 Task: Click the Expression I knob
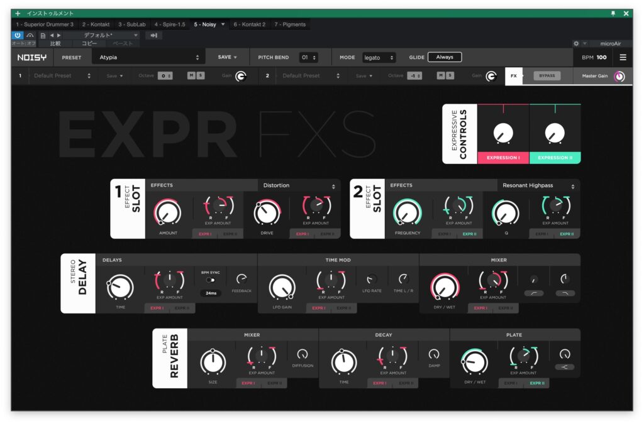coord(502,133)
